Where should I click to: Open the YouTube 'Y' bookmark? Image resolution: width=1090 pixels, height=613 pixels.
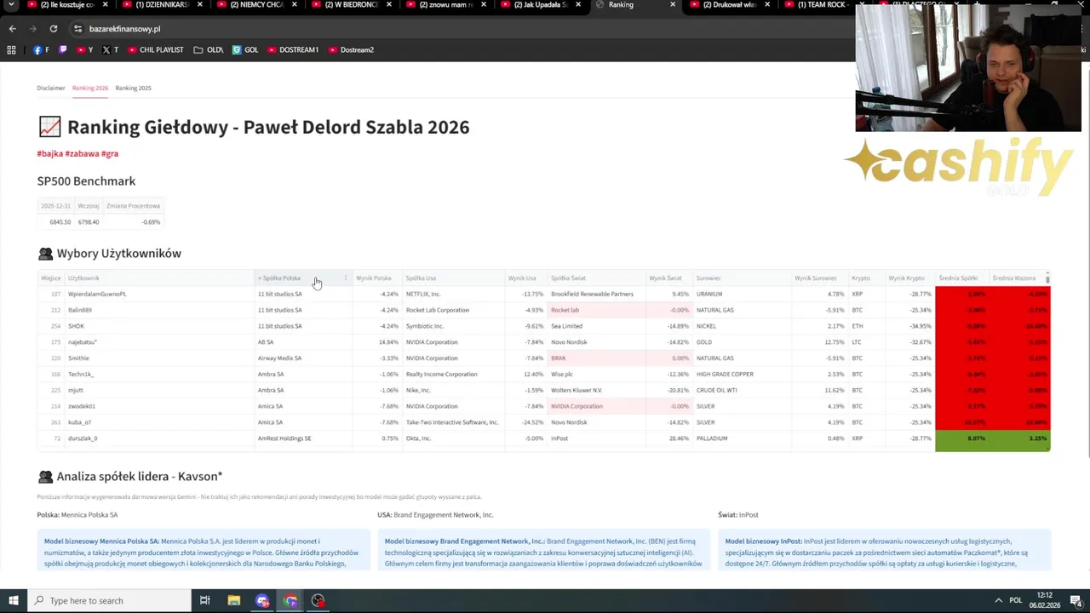click(84, 50)
